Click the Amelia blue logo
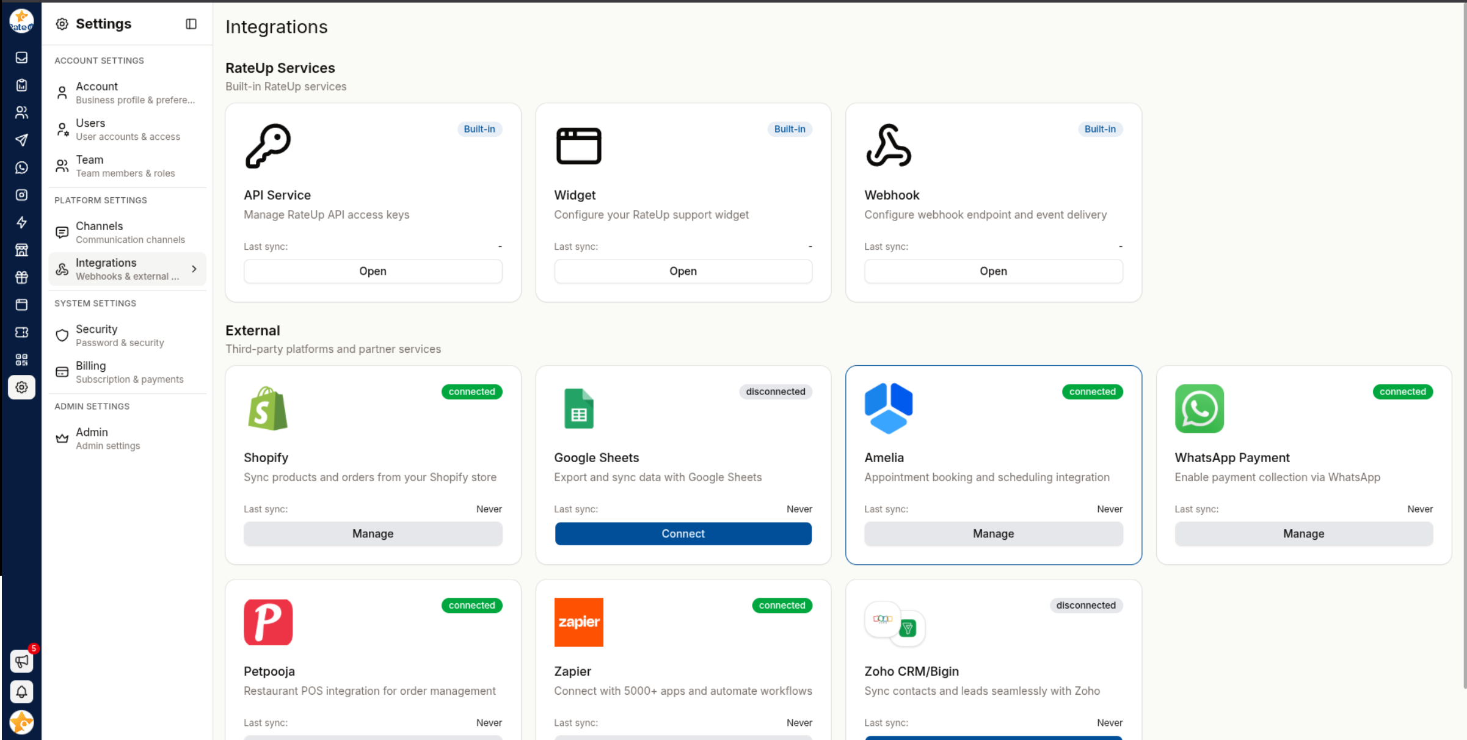 click(889, 408)
